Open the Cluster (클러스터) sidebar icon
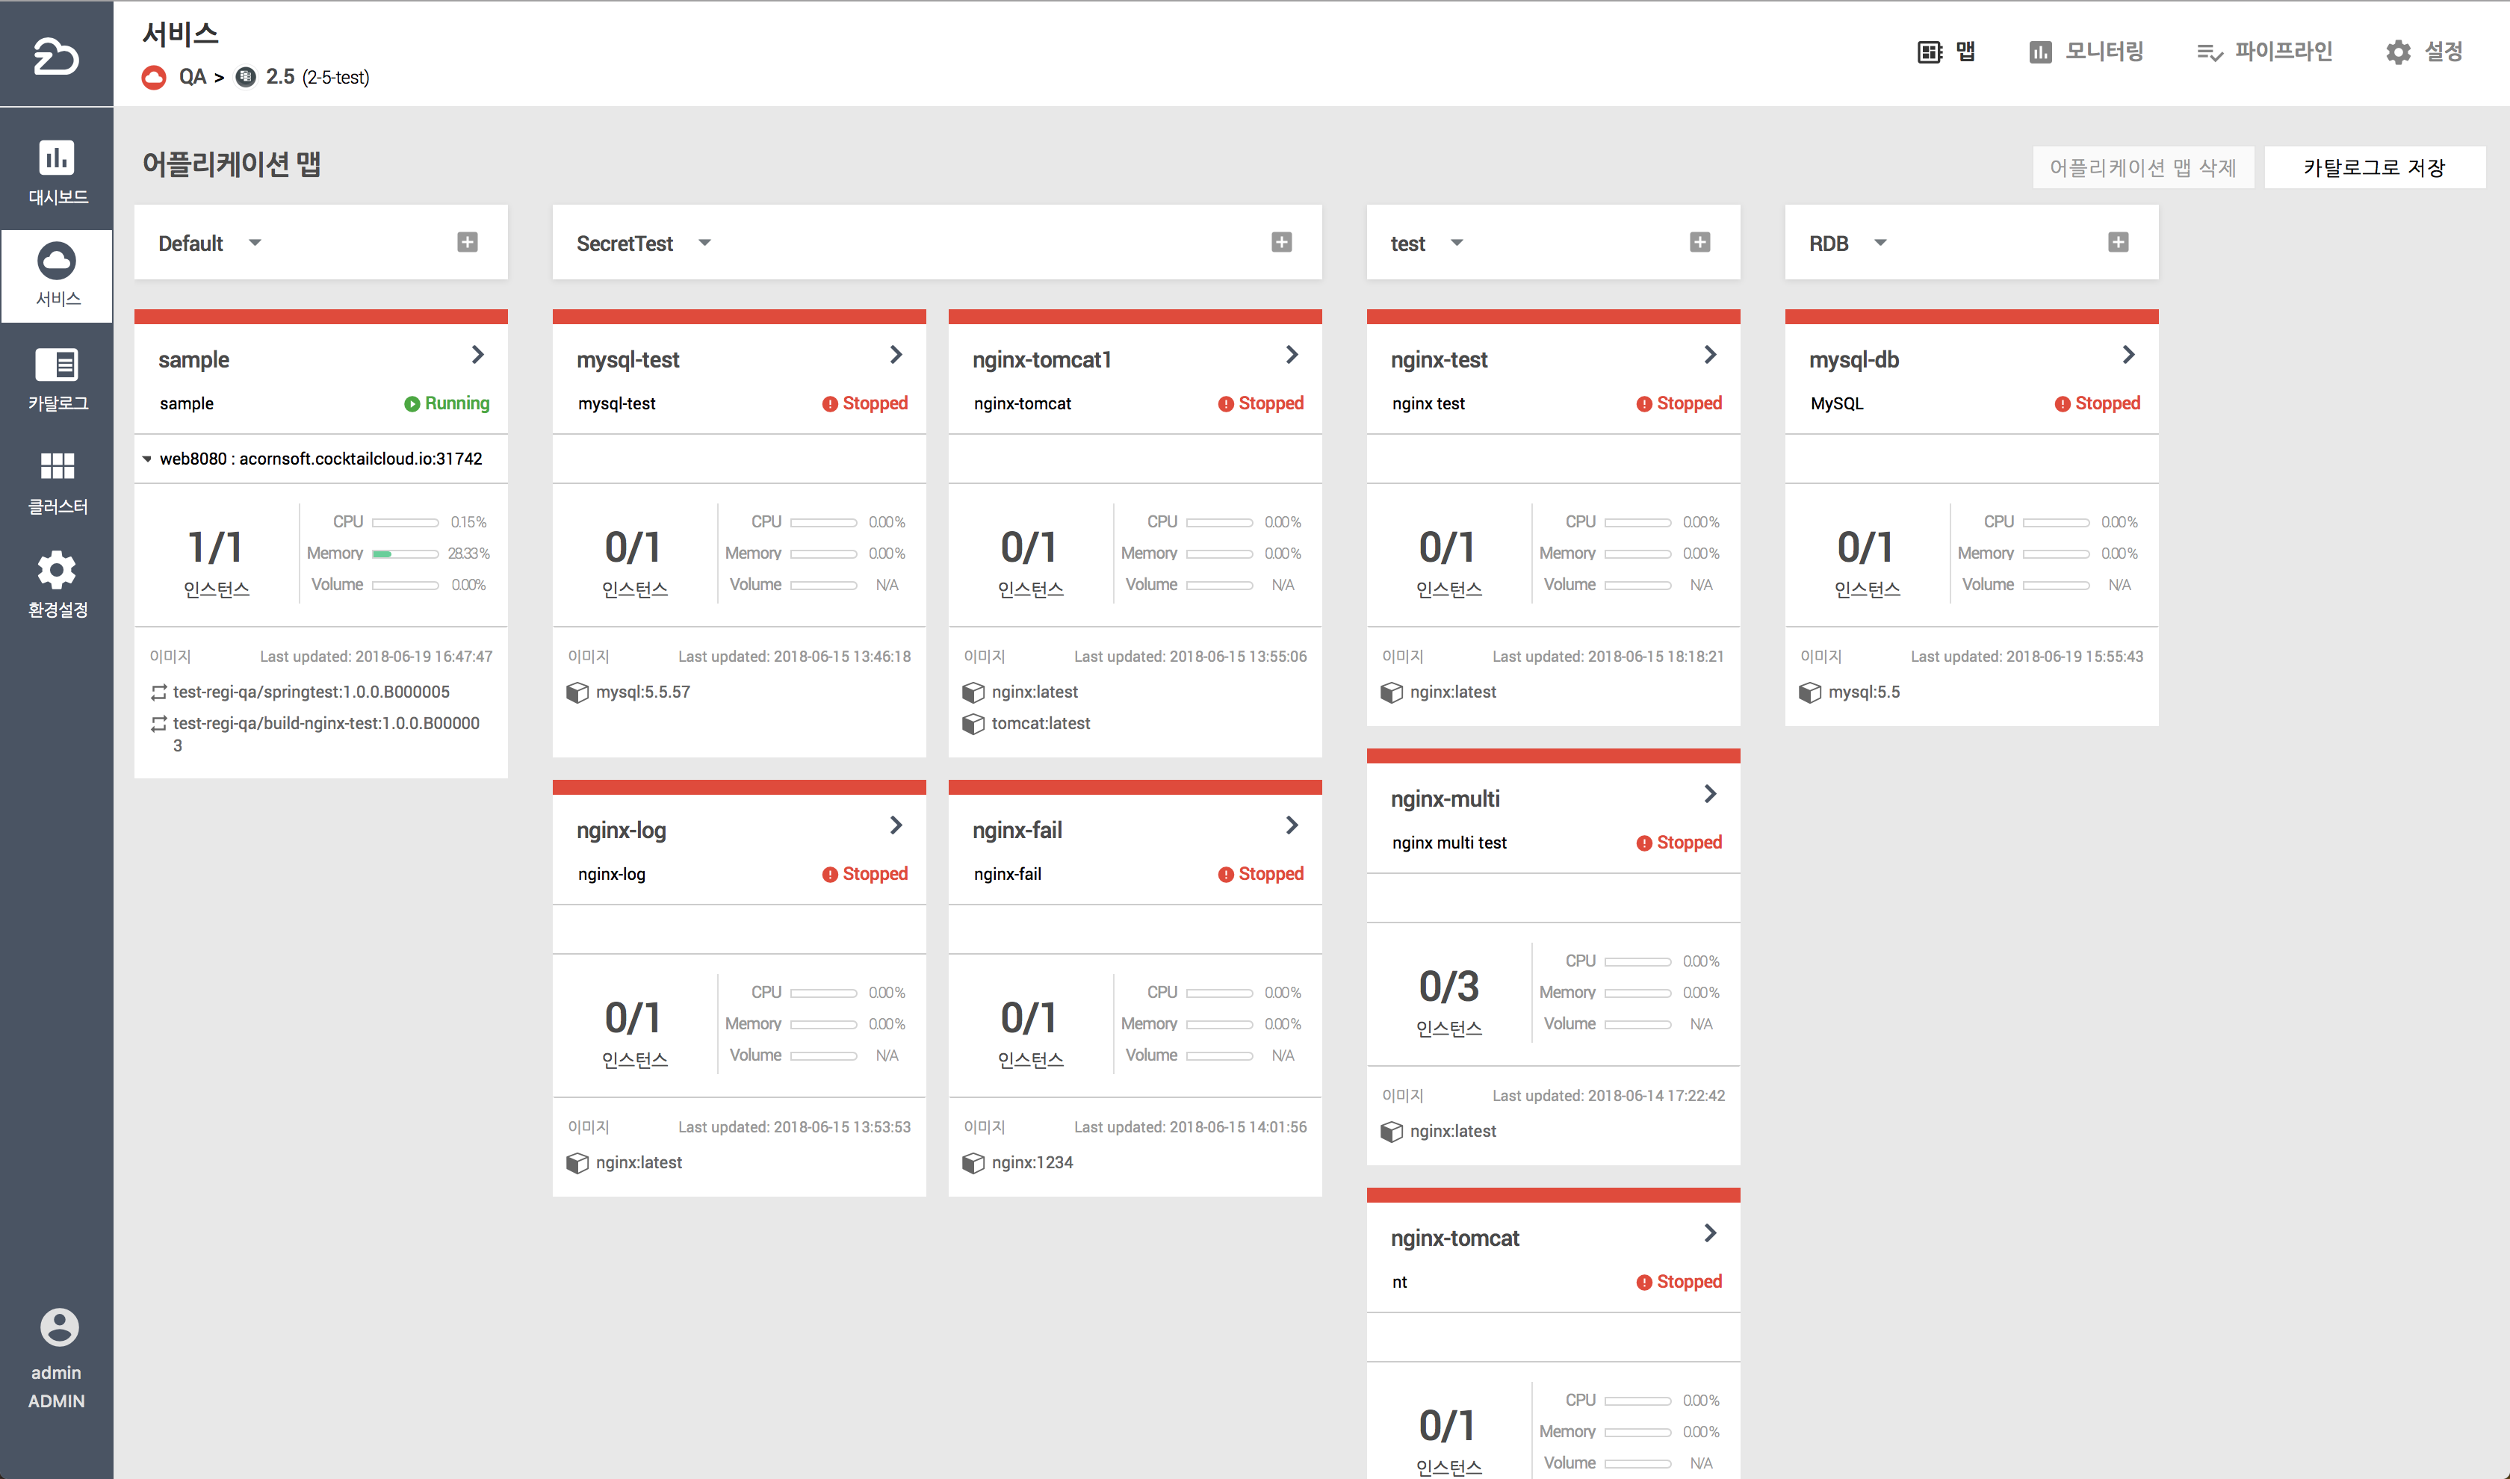Screen dimensions: 2510x1479 [57, 481]
